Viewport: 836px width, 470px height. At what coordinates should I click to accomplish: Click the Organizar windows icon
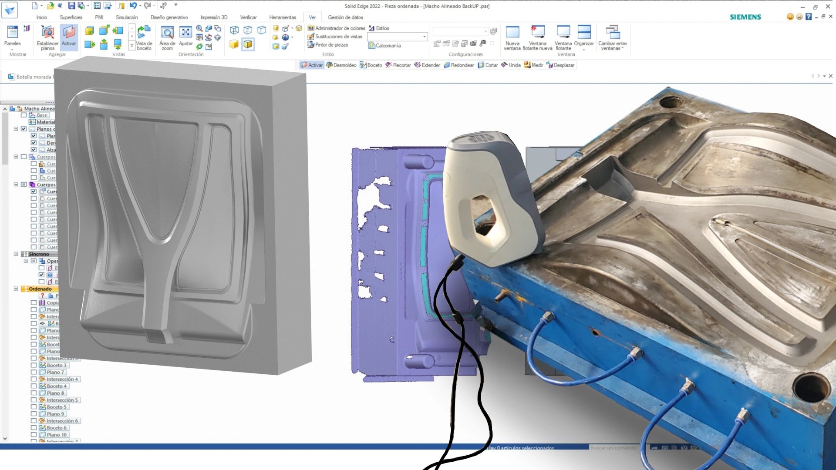(584, 38)
